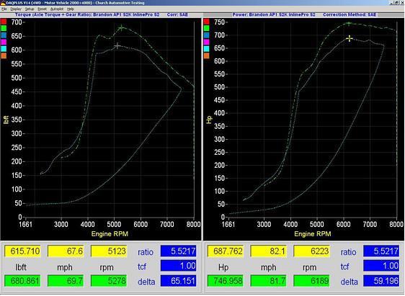Click the yellow cross peak power marker
This screenshot has width=405, height=296.
[x=350, y=39]
